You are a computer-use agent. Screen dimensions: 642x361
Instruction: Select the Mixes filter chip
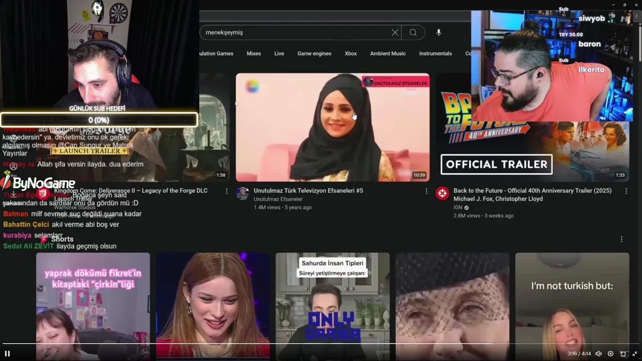coord(254,54)
